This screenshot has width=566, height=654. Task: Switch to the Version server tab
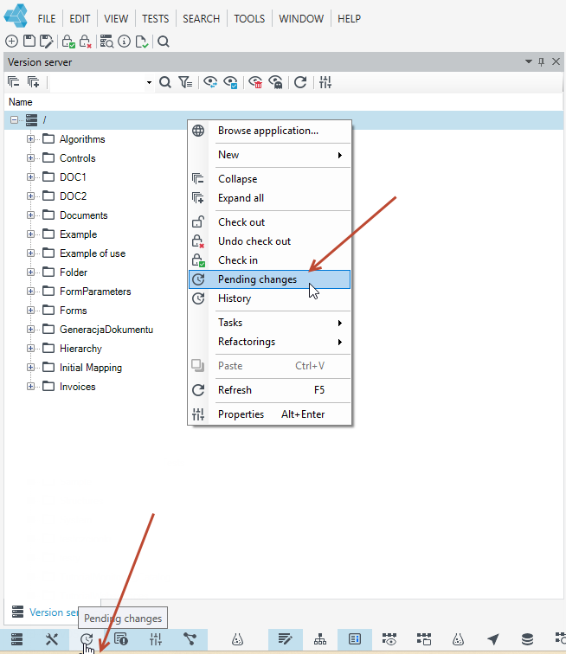tap(45, 612)
